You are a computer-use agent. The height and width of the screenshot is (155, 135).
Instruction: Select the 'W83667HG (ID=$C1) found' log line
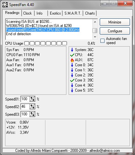39,26
